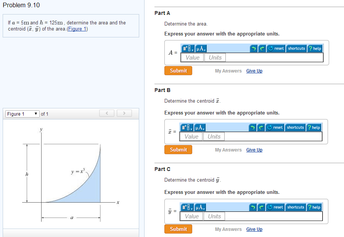Give Up on Part A
Screen dimensions: 344x237
pos(254,71)
